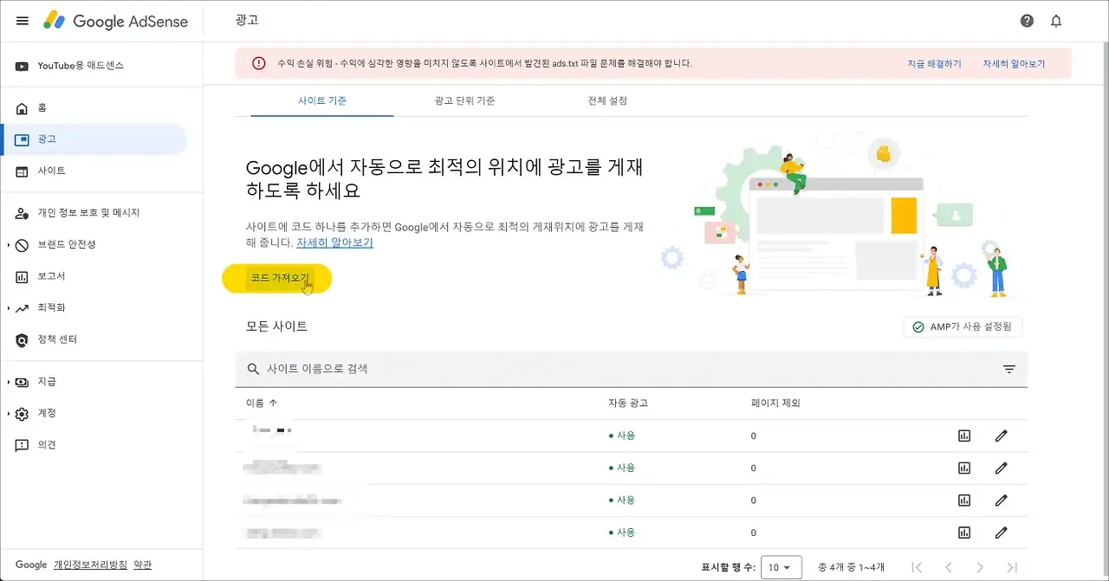
Task: Click the Google AdSense logo
Action: click(115, 21)
